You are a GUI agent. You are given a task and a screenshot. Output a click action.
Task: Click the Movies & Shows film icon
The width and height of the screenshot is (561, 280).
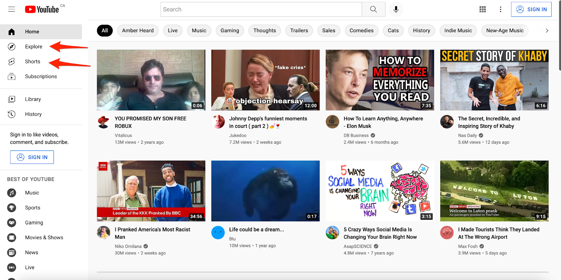click(x=12, y=238)
